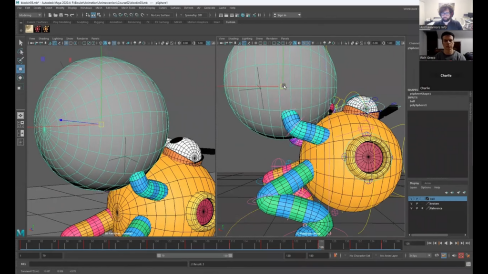The height and width of the screenshot is (274, 488).
Task: Select the arrow Select tool in toolbox
Action: (x=20, y=42)
